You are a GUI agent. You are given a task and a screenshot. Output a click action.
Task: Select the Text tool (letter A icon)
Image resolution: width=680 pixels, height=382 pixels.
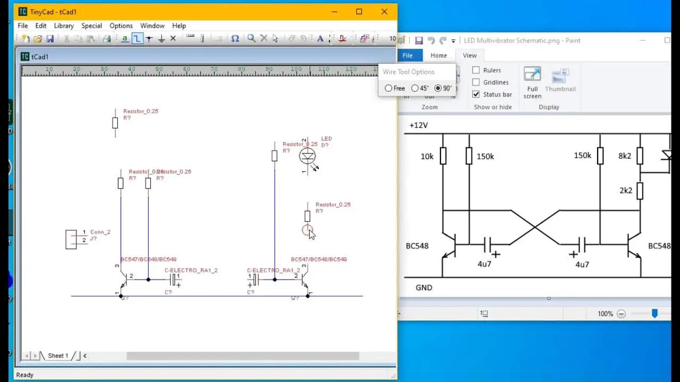click(320, 38)
